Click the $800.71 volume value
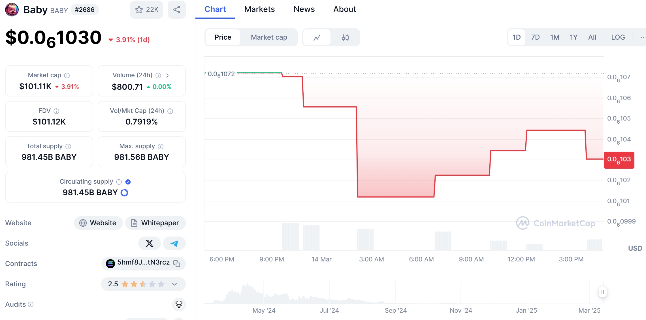This screenshot has height=320, width=646. click(127, 87)
